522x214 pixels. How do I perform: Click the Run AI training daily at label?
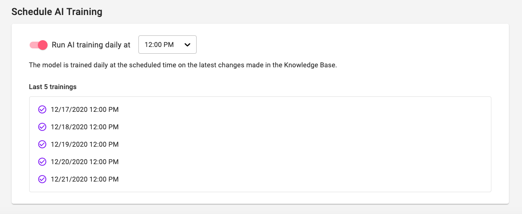pyautogui.click(x=91, y=45)
